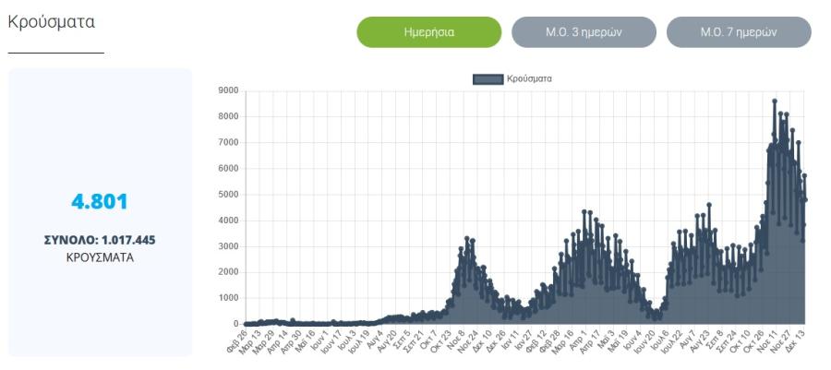The width and height of the screenshot is (831, 370).
Task: Click the Κρούσματα section heading
Action: pyautogui.click(x=52, y=22)
